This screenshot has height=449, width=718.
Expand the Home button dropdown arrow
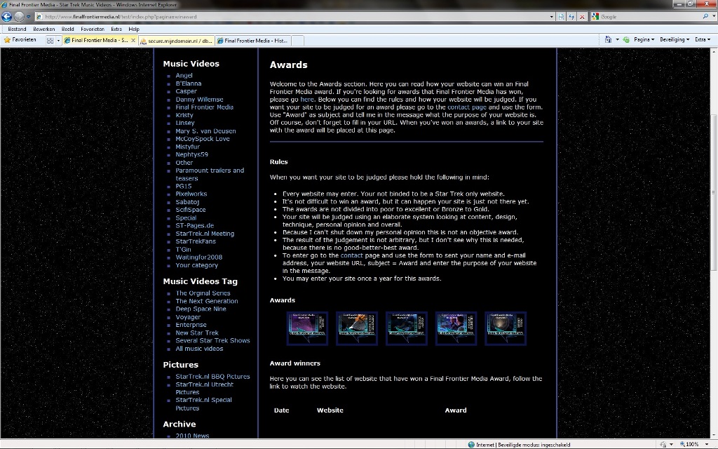[x=617, y=40]
